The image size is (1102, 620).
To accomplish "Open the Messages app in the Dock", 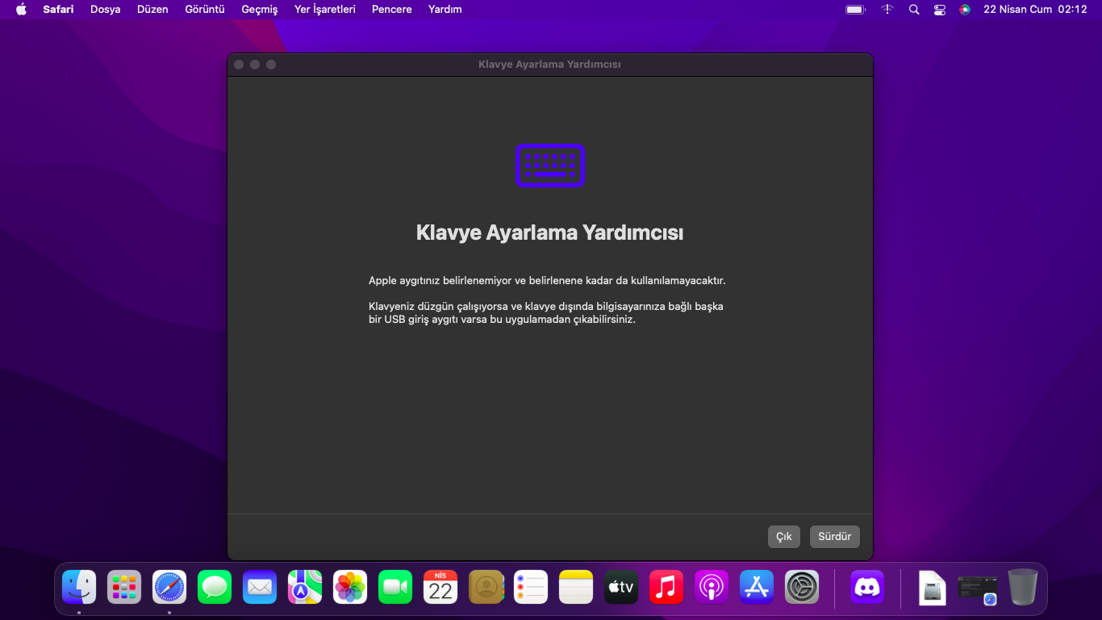I will point(215,587).
